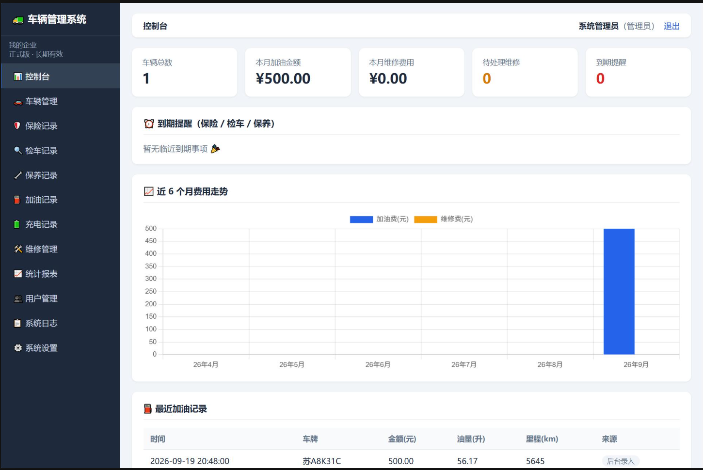
Task: Click the 来源 column header
Action: (x=609, y=439)
